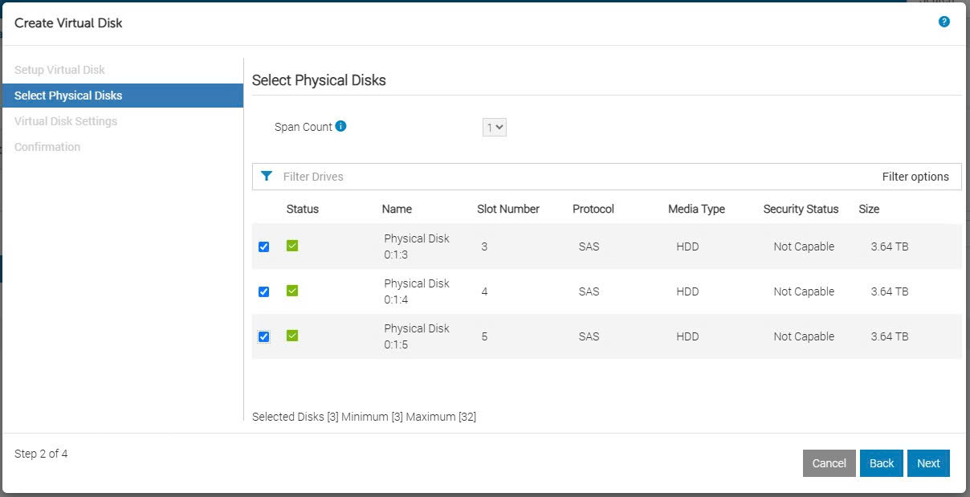The height and width of the screenshot is (497, 970).
Task: Click green status icon for Disk 0:1:4
Action: click(x=292, y=291)
